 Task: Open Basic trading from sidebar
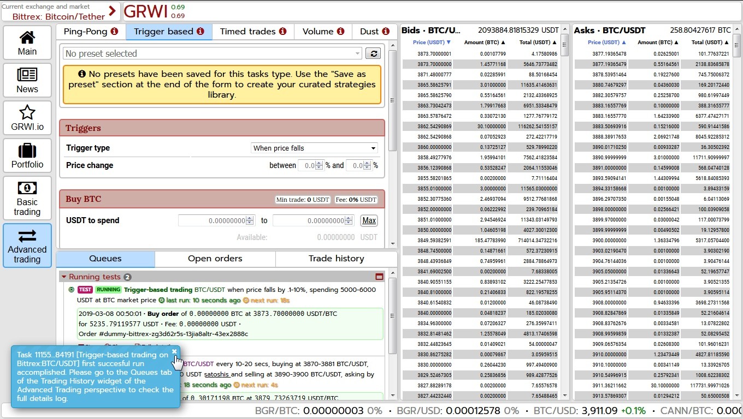click(x=27, y=198)
